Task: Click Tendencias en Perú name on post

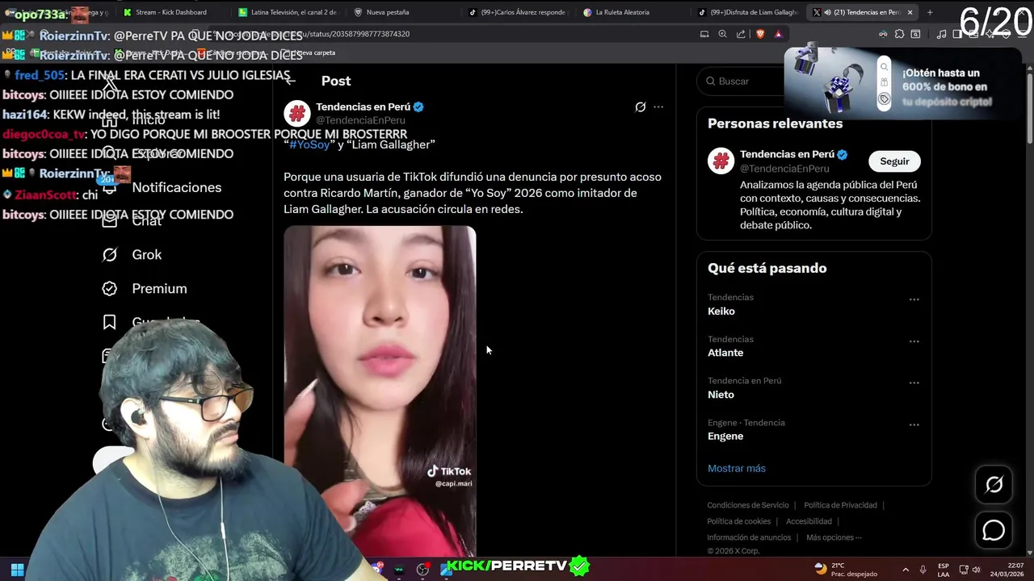Action: tap(363, 107)
